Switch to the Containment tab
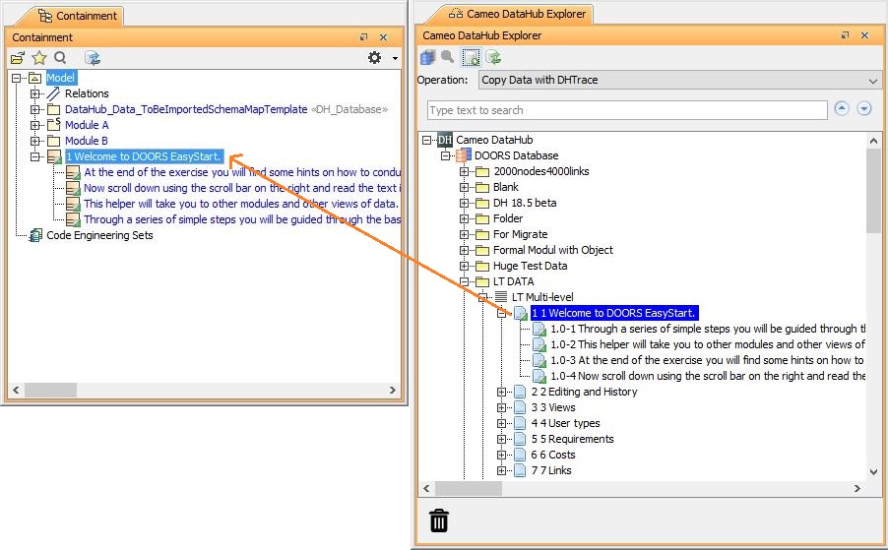Image resolution: width=888 pixels, height=550 pixels. point(78,16)
